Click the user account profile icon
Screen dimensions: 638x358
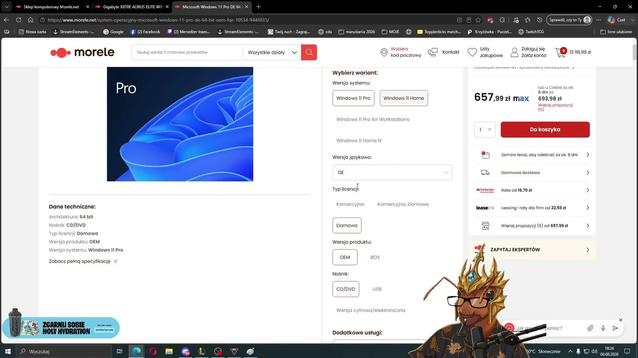coord(515,52)
